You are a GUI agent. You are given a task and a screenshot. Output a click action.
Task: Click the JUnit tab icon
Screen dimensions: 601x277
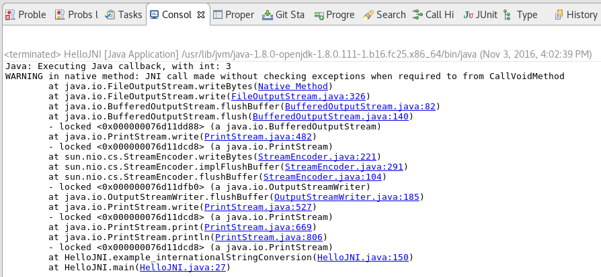467,14
